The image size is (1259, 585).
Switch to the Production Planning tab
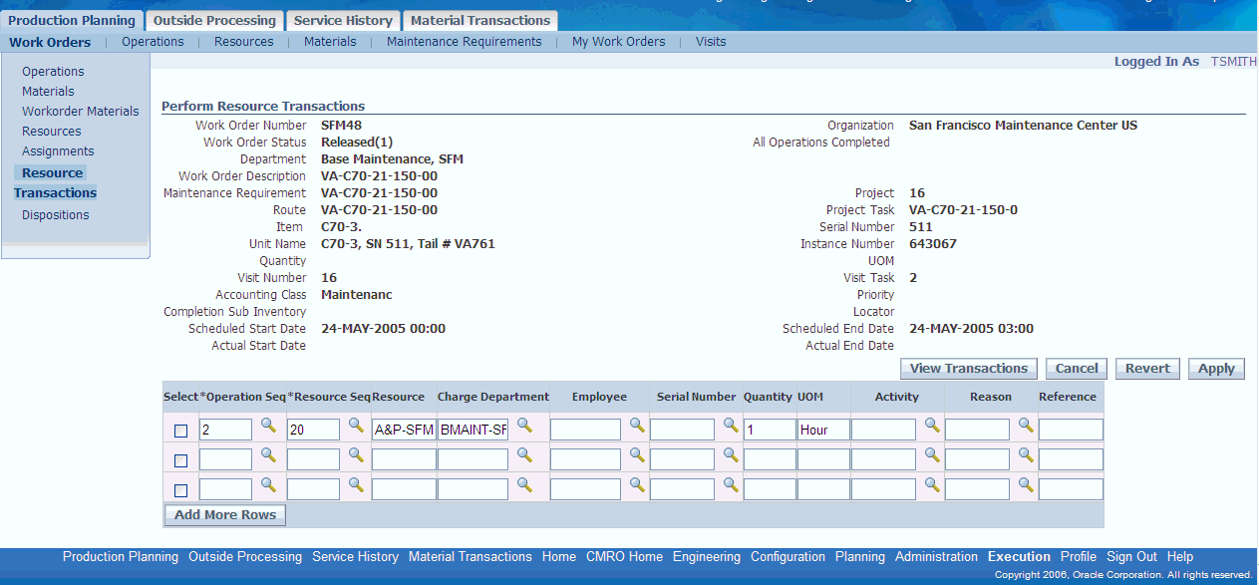pyautogui.click(x=72, y=20)
